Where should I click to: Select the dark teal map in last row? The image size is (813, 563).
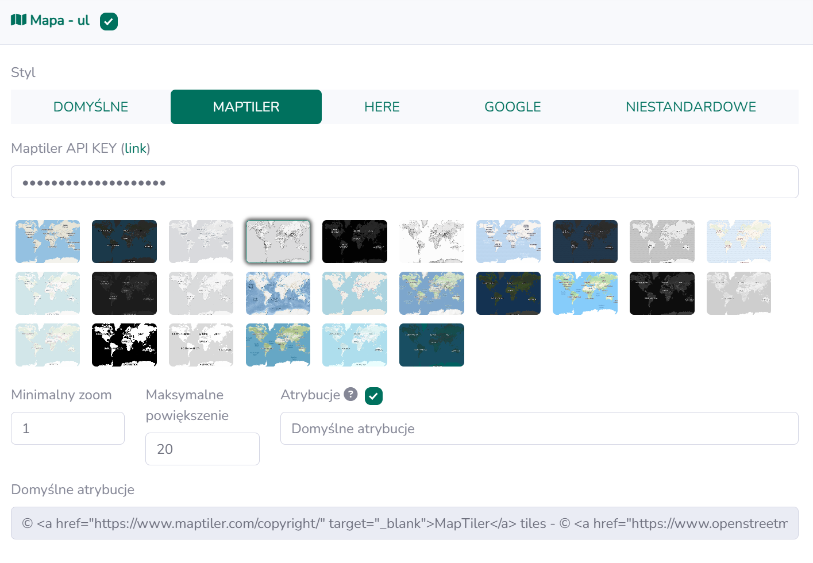[431, 345]
